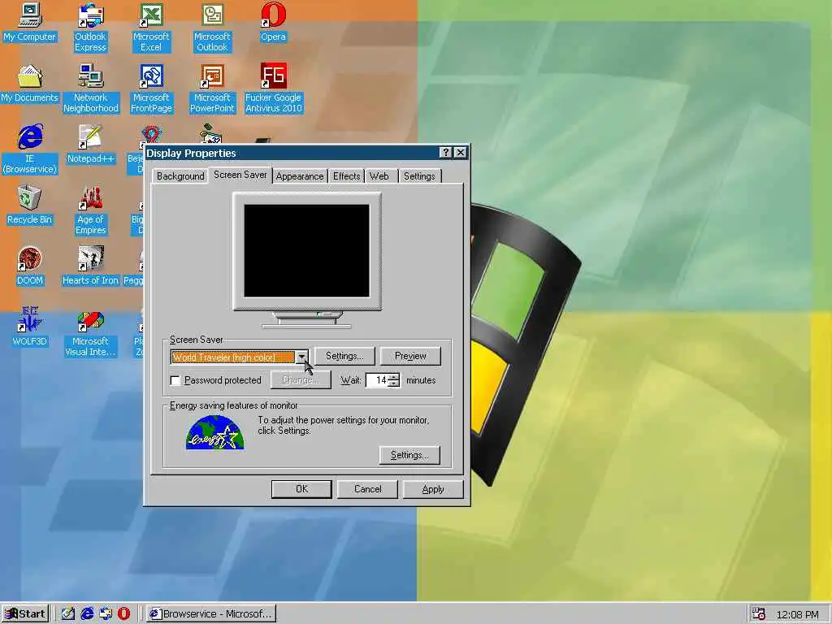This screenshot has width=832, height=624.
Task: Select the Microsoft Excel shortcut
Action: coord(150,28)
